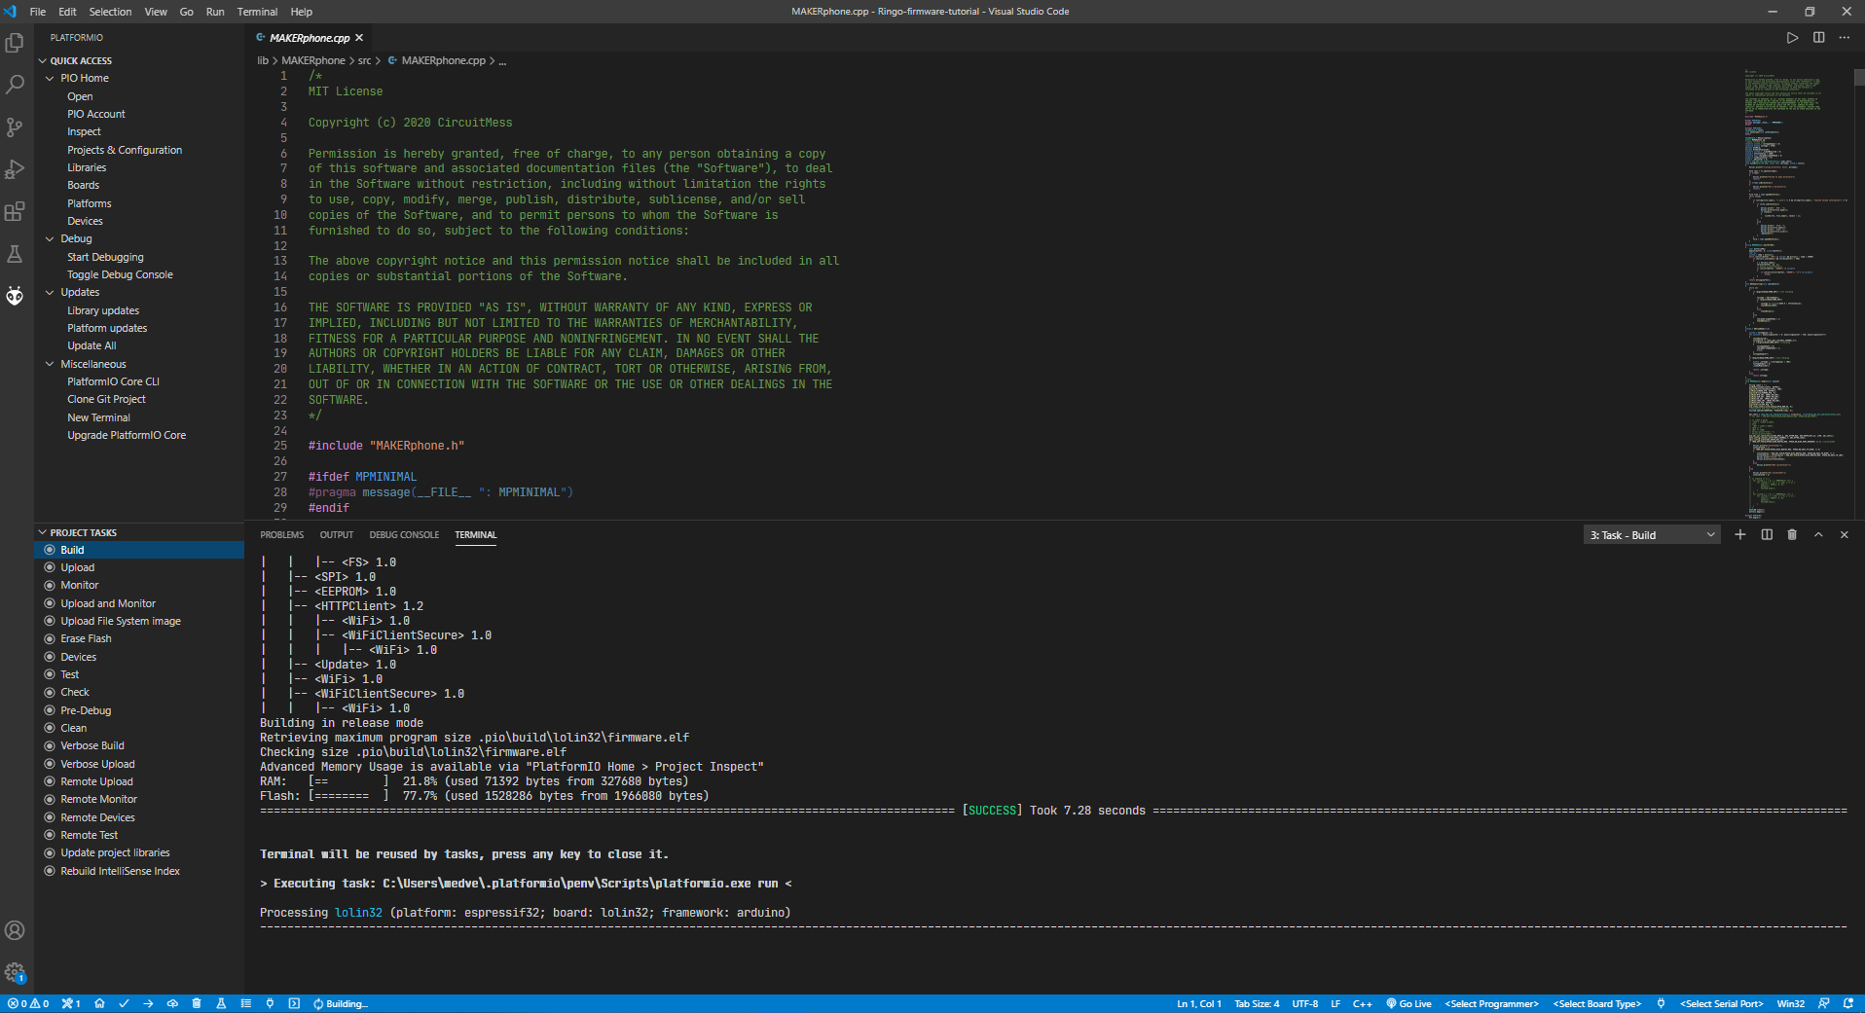This screenshot has height=1013, width=1865.
Task: Collapse the Debug group
Action: (50, 238)
